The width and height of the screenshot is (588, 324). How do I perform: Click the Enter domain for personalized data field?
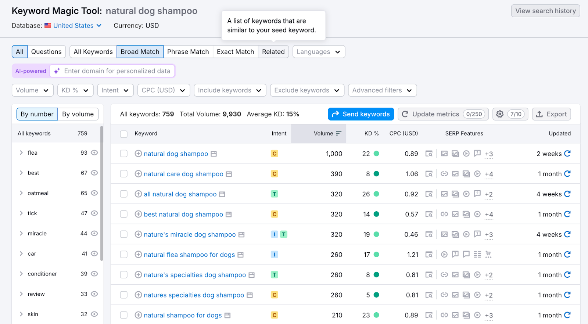pos(117,71)
